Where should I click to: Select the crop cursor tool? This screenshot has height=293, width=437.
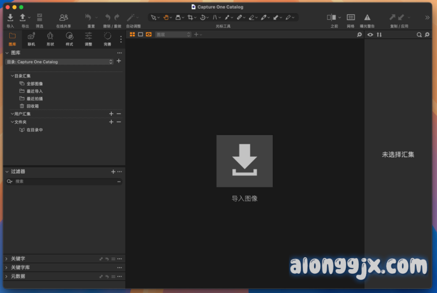coord(190,17)
